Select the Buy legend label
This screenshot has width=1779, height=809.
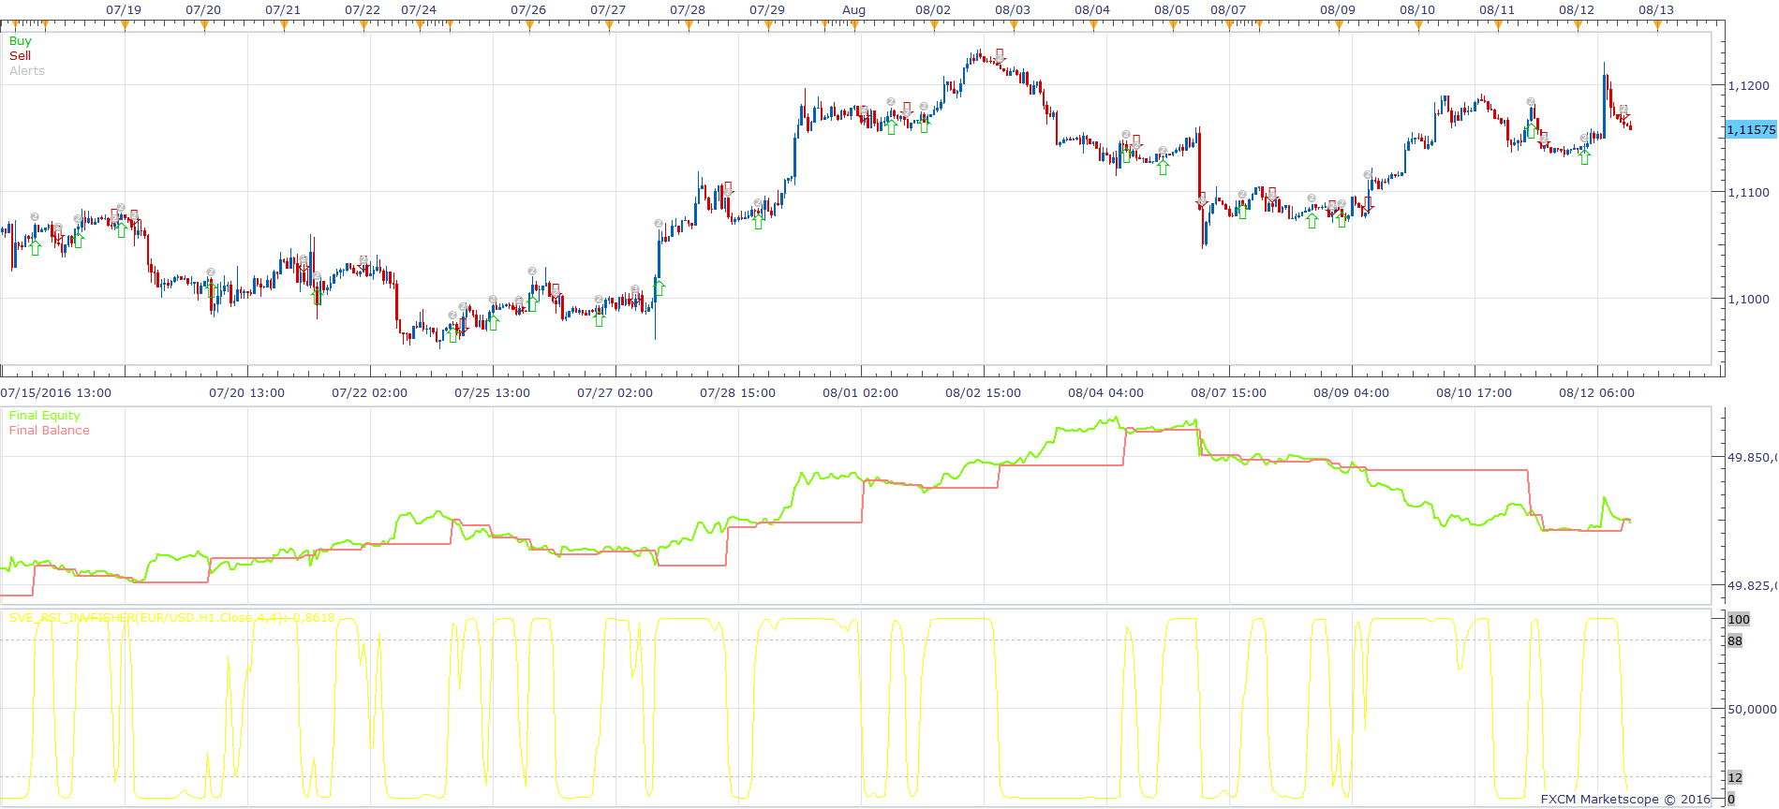[x=20, y=41]
